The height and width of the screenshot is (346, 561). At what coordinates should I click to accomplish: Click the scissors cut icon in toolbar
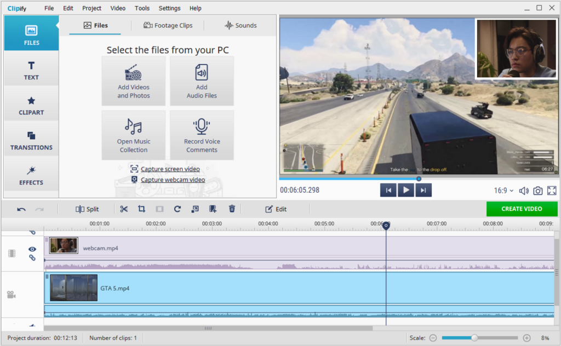click(x=124, y=209)
